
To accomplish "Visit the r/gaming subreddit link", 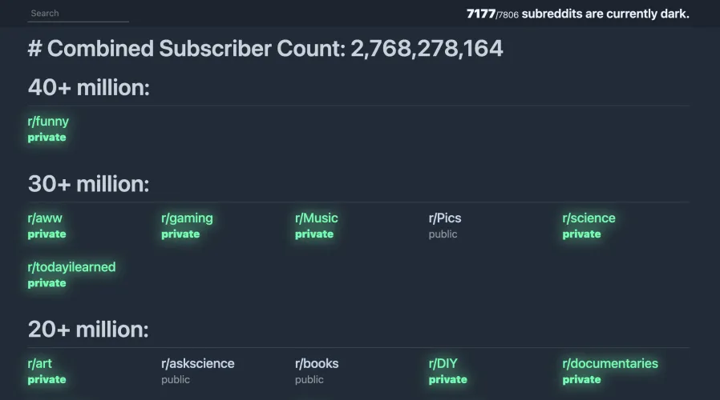I will click(187, 218).
